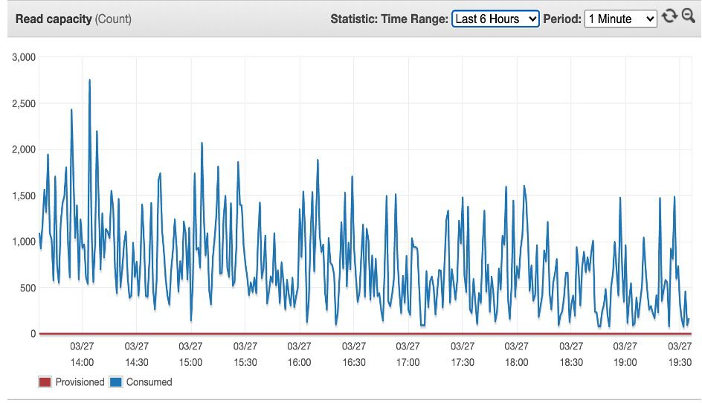
Task: Click the Statistic: Time Range label
Action: coord(389,19)
